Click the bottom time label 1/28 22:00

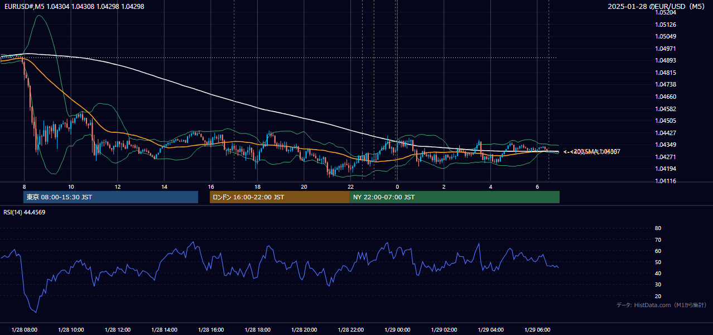350,330
